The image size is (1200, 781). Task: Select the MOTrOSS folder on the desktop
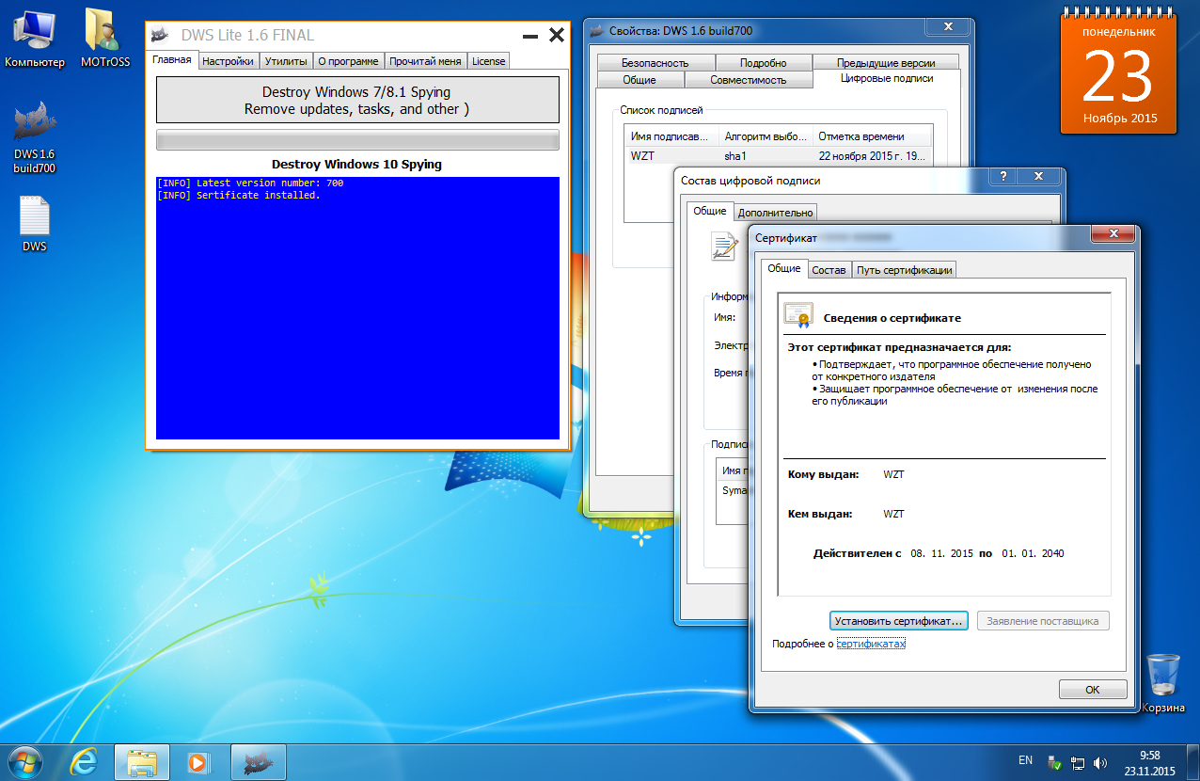[103, 39]
